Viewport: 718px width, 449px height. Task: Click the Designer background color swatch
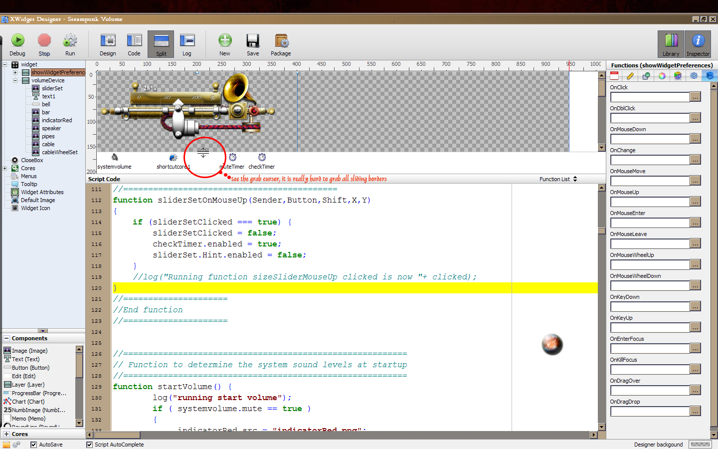pos(700,445)
